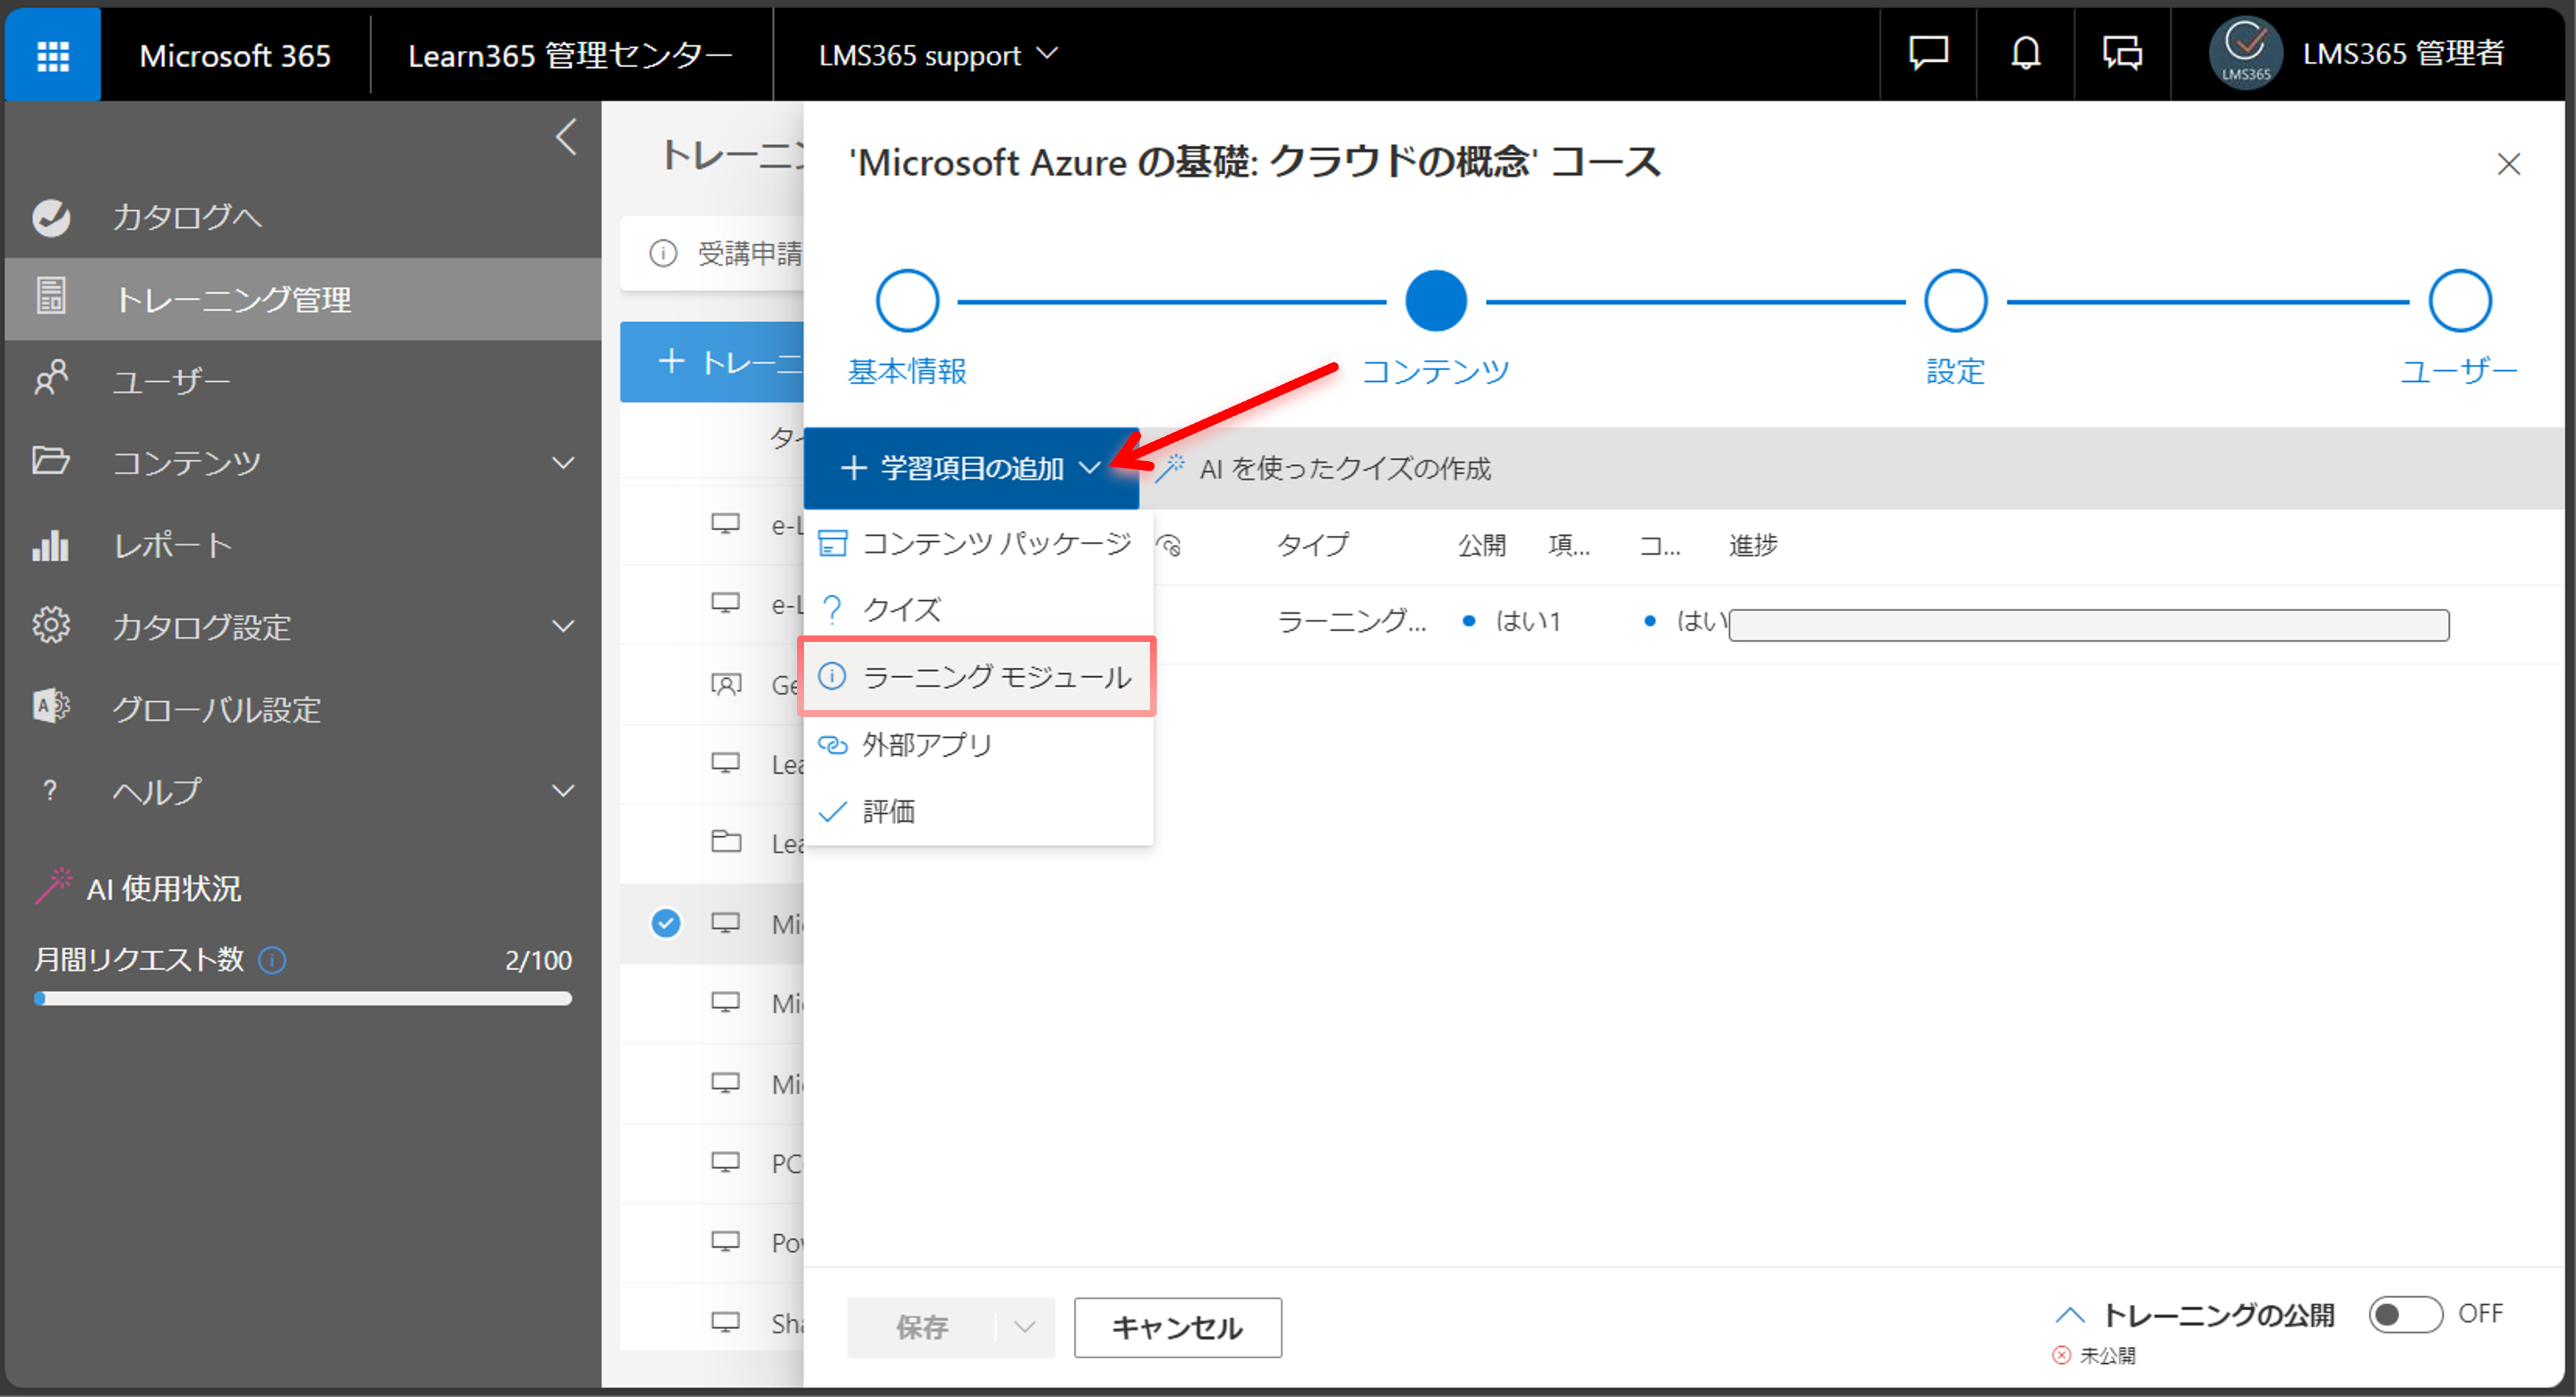
Task: Click the learning module info icon
Action: click(833, 675)
